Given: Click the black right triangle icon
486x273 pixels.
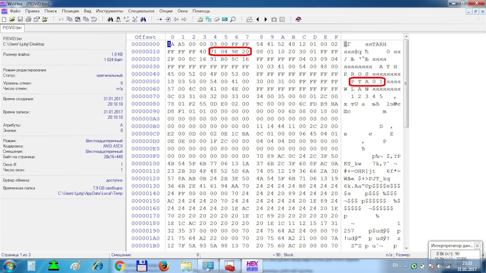Looking at the screenshot, I should (x=266, y=19).
